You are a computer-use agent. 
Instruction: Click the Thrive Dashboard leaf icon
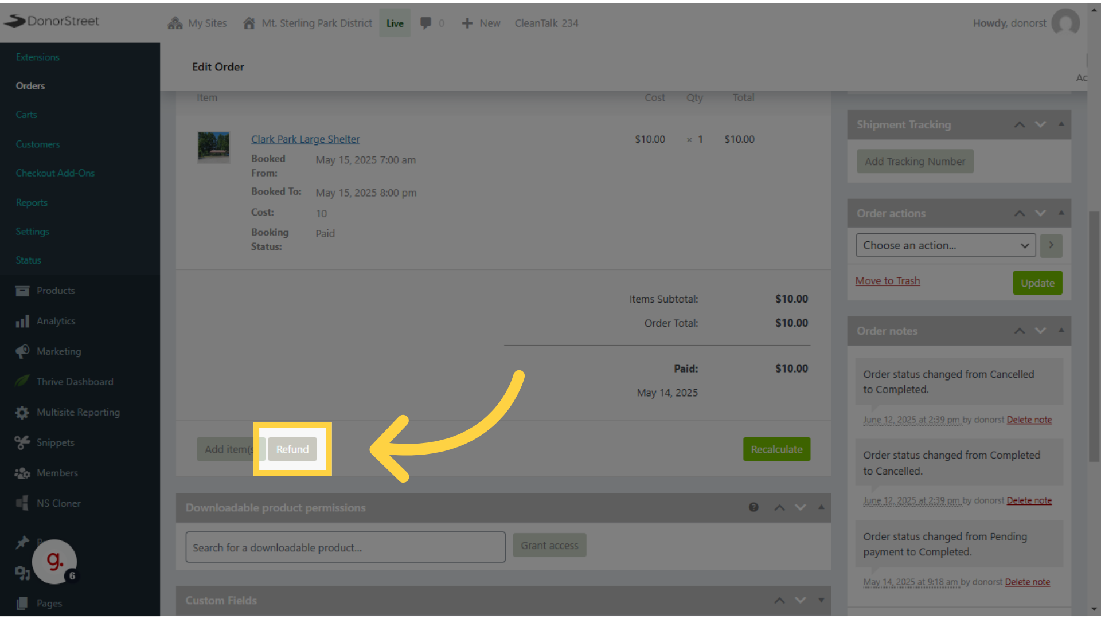click(22, 381)
